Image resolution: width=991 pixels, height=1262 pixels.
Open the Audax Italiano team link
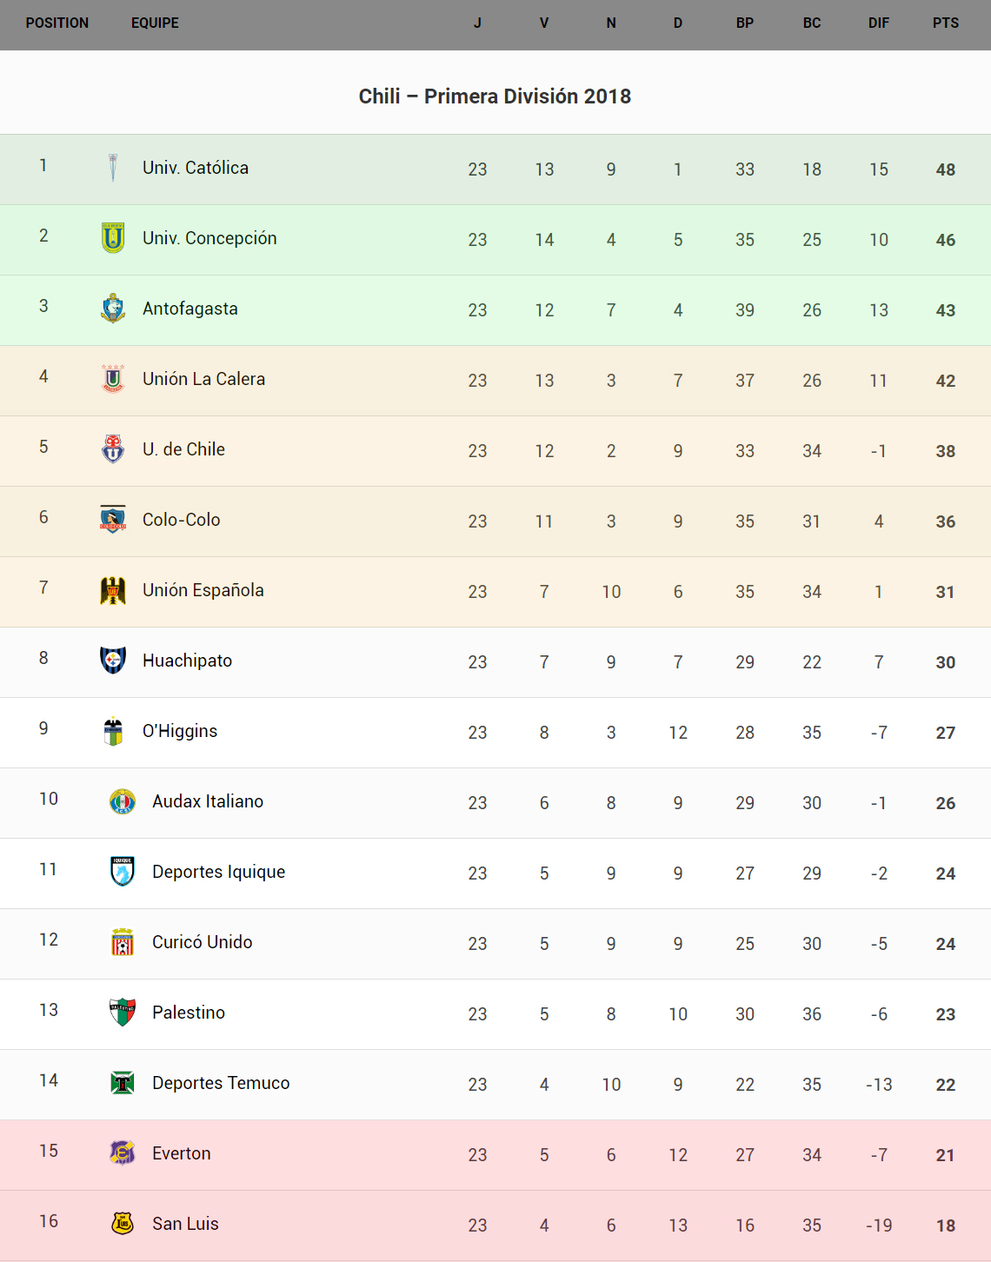208,801
